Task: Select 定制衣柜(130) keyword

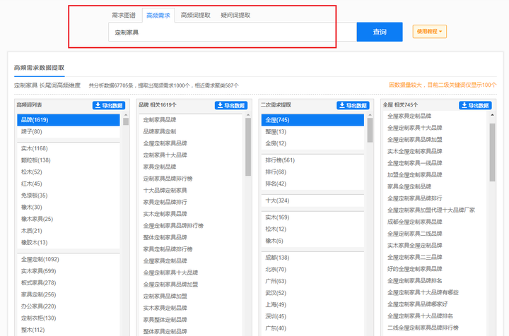Action: tap(69, 318)
